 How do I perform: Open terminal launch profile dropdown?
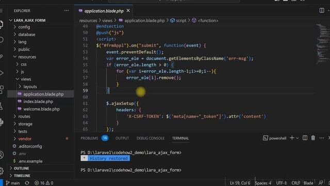click(298, 138)
